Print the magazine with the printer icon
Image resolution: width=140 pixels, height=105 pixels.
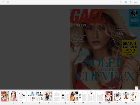126,2
